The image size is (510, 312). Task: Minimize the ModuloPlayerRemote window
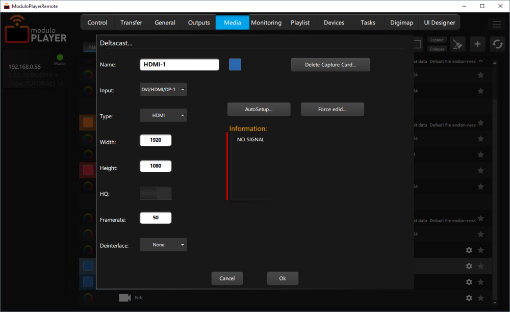(x=464, y=6)
